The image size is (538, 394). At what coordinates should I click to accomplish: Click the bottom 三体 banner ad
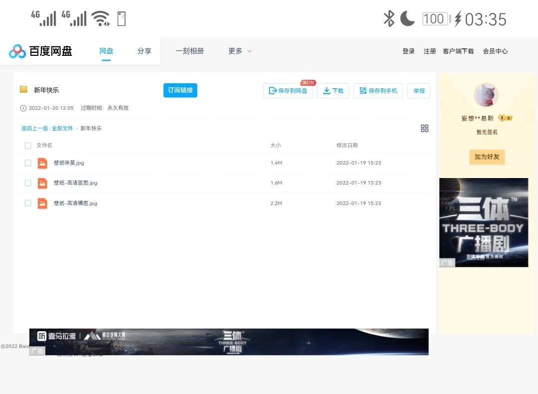pyautogui.click(x=229, y=342)
